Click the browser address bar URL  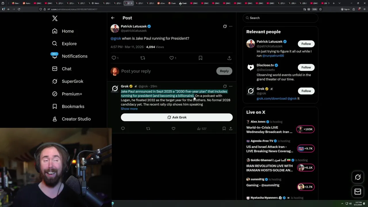[74, 9]
